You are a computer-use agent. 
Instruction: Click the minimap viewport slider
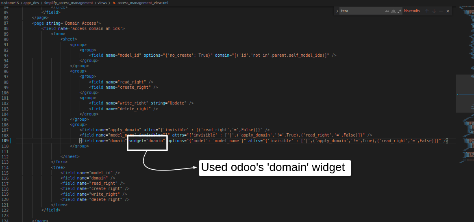click(465, 94)
